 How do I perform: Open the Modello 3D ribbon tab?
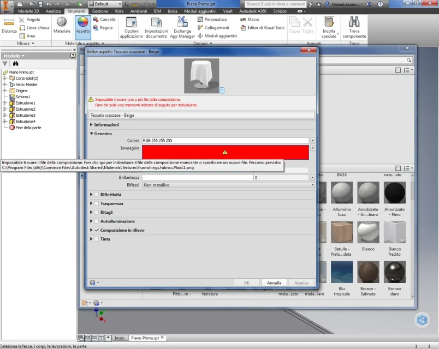(x=28, y=11)
